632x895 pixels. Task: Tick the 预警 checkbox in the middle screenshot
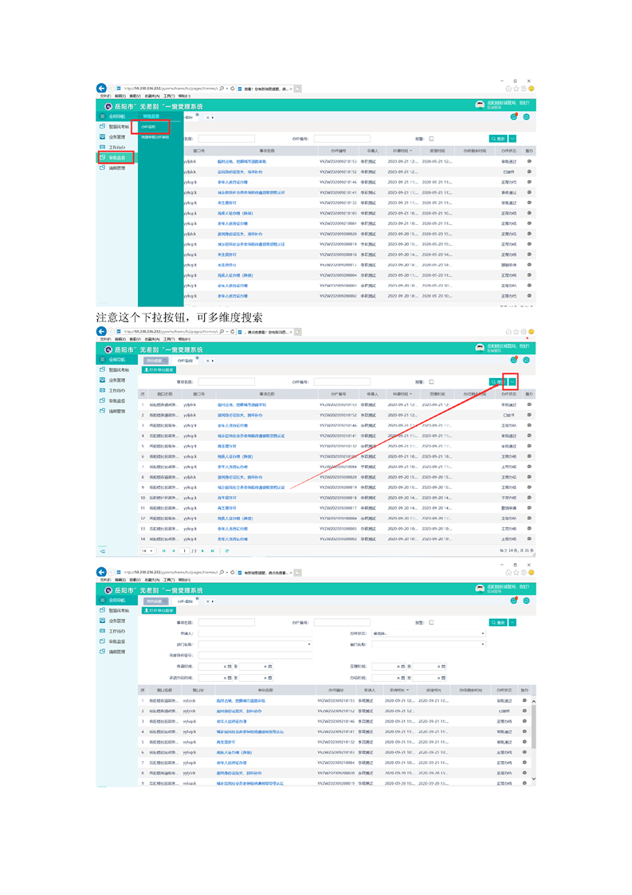[431, 382]
